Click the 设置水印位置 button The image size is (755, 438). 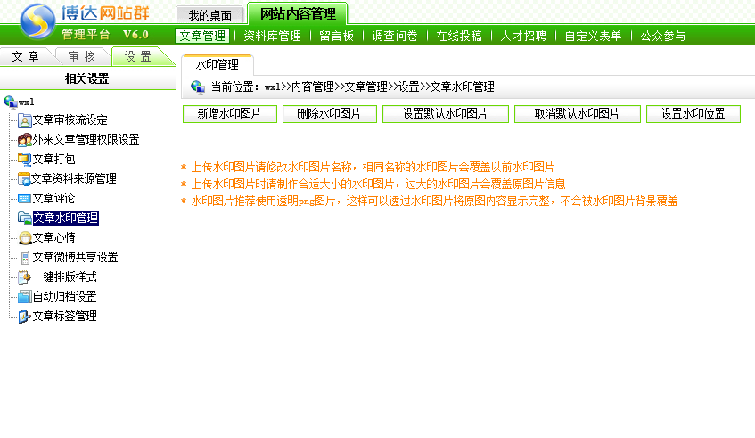coord(693,114)
